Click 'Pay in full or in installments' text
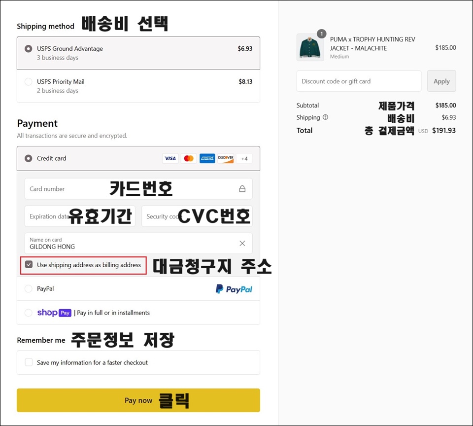The width and height of the screenshot is (473, 426). click(x=113, y=313)
